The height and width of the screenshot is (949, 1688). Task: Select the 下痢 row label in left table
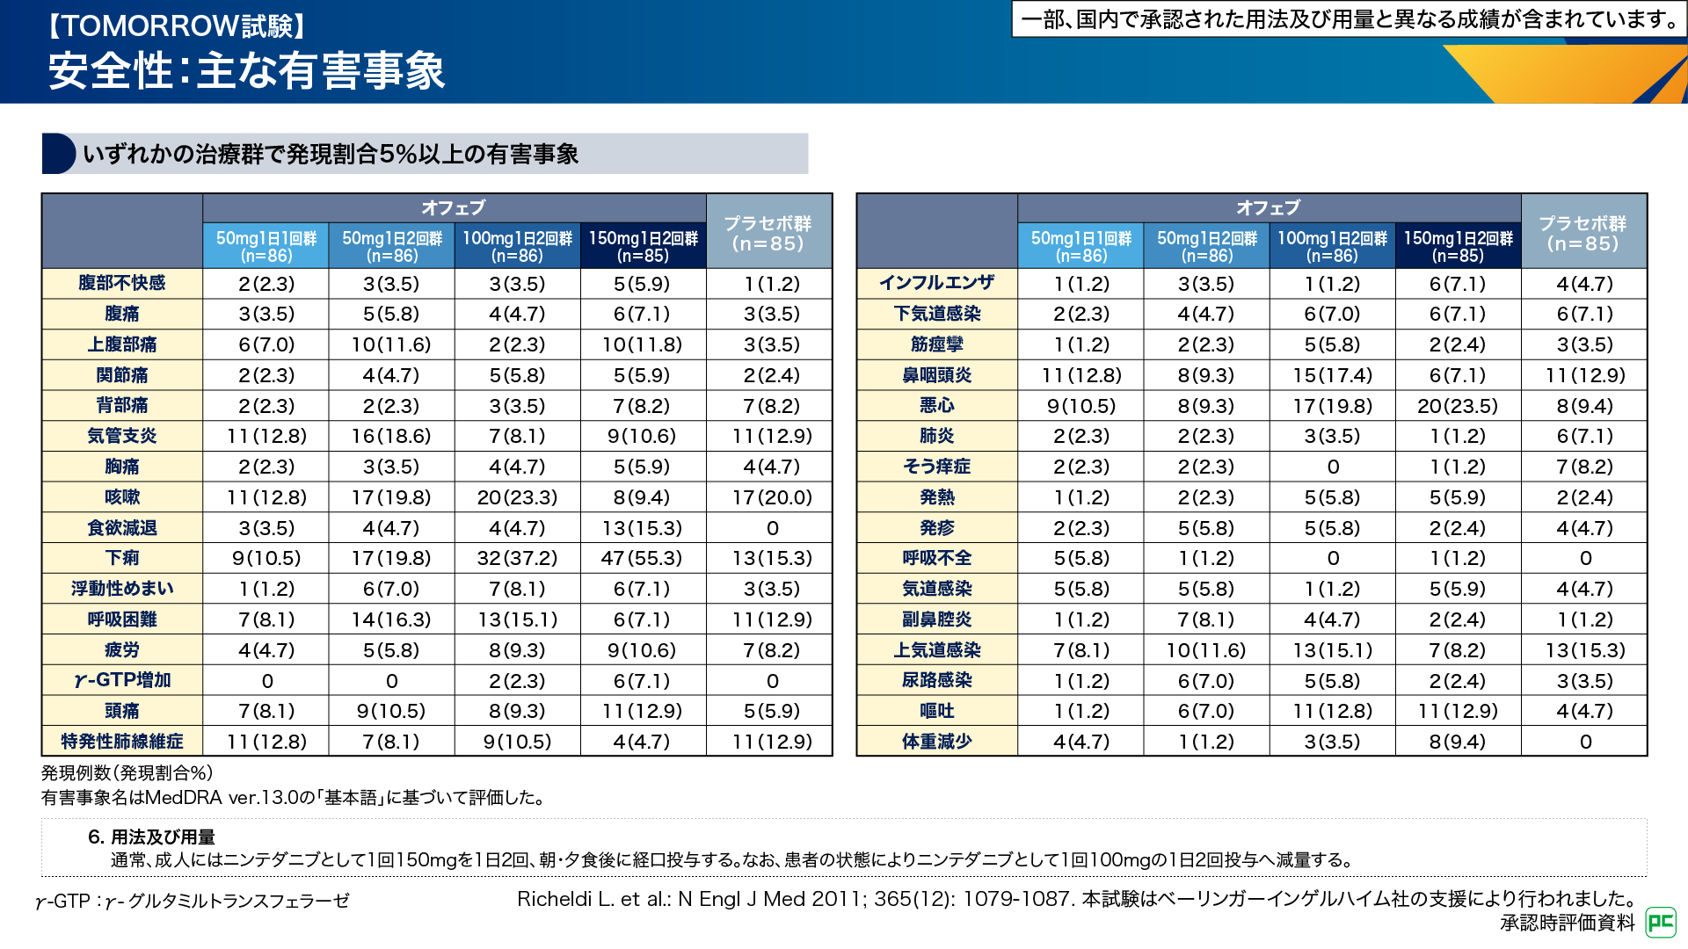(x=122, y=558)
